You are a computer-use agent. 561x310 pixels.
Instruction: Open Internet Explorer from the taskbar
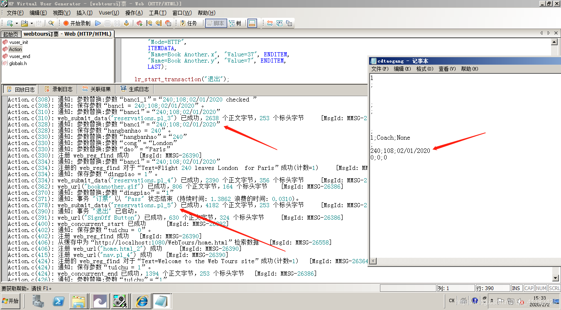[x=141, y=301]
